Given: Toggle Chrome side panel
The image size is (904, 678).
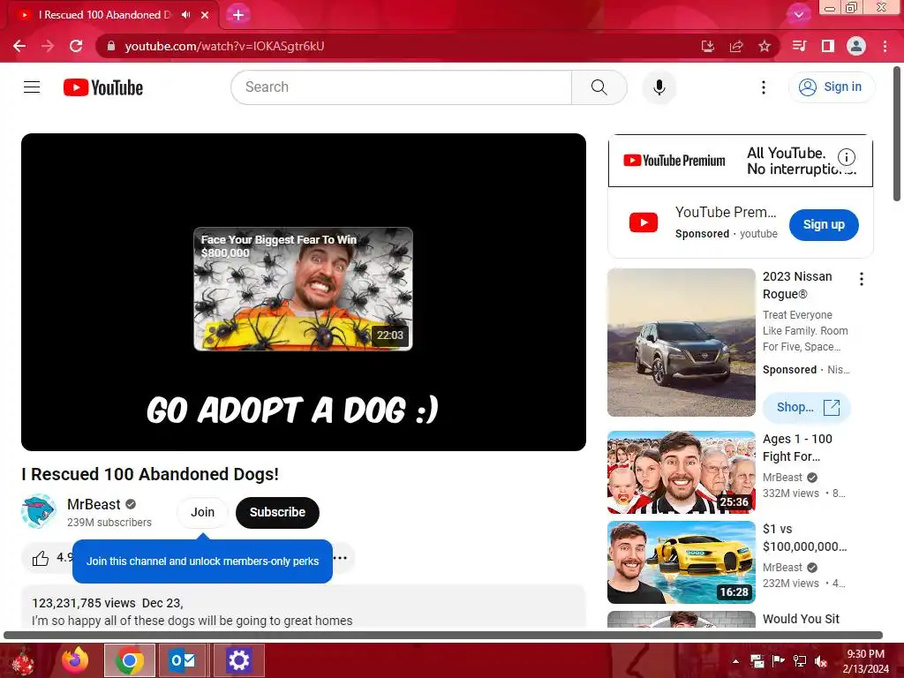Looking at the screenshot, I should tap(827, 46).
